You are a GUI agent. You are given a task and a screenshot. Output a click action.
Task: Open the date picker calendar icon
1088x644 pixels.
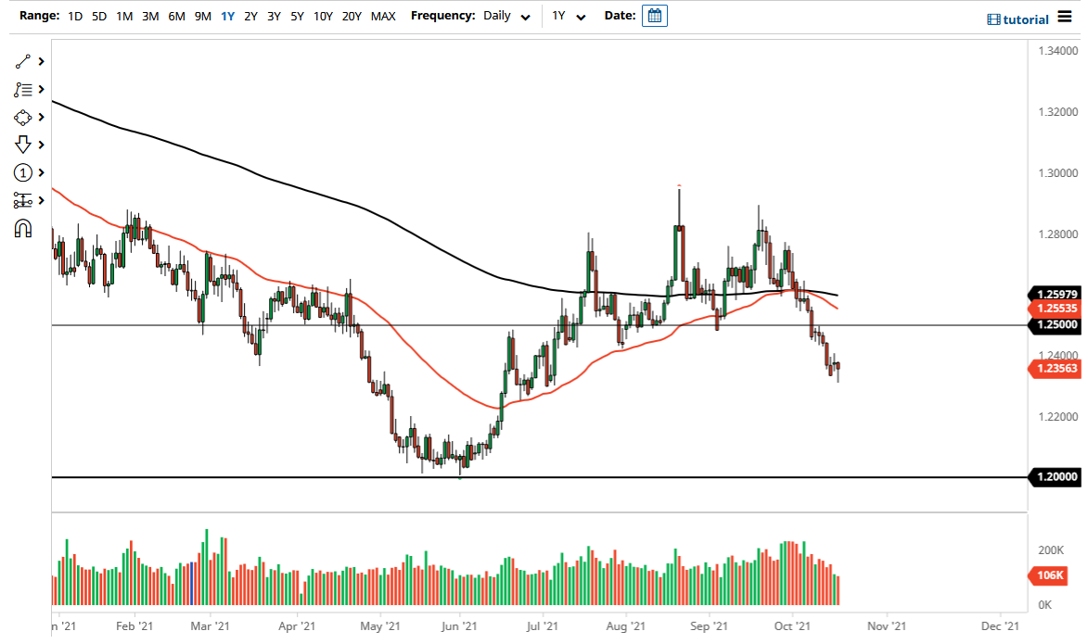pos(654,16)
